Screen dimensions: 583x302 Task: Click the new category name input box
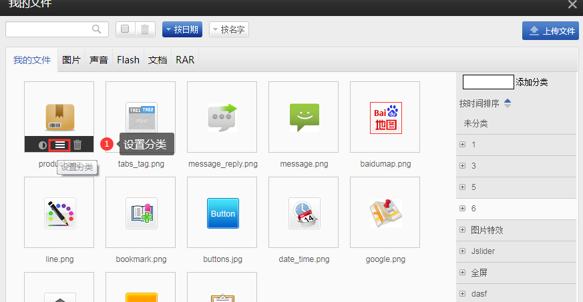coord(488,82)
